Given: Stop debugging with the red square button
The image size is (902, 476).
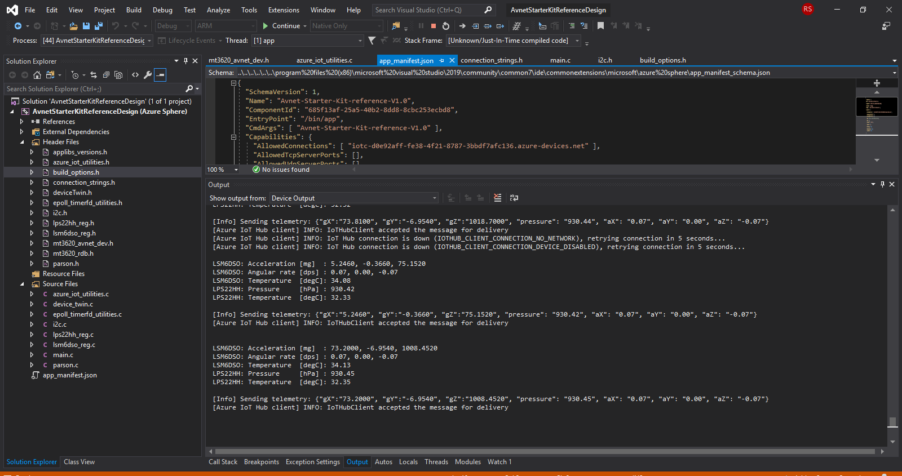Looking at the screenshot, I should pyautogui.click(x=433, y=26).
